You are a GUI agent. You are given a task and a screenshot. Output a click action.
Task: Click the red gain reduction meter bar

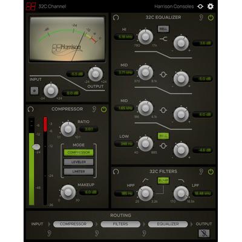(x=45, y=124)
